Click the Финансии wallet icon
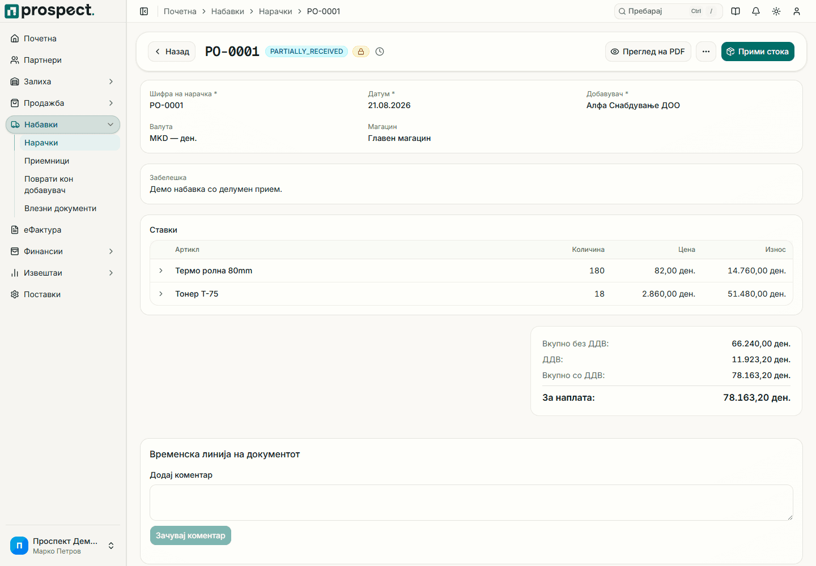The image size is (816, 566). coord(15,251)
